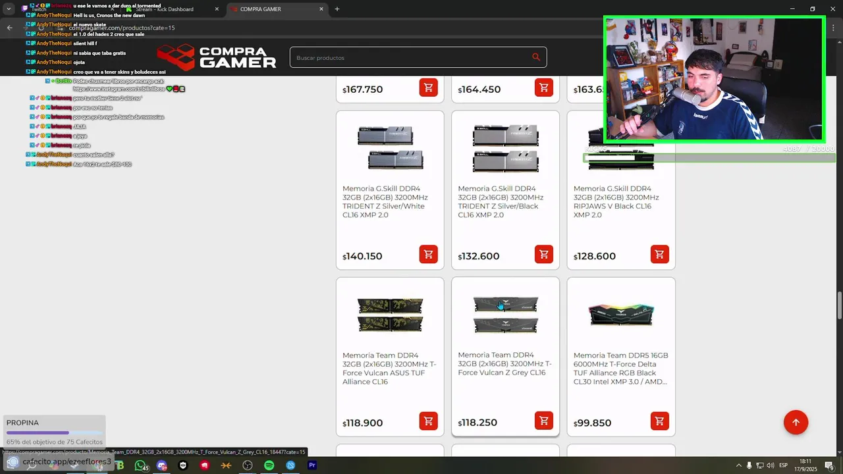This screenshot has height=474, width=843.
Task: Open Trident Z Silver/White product title
Action: tap(385, 201)
